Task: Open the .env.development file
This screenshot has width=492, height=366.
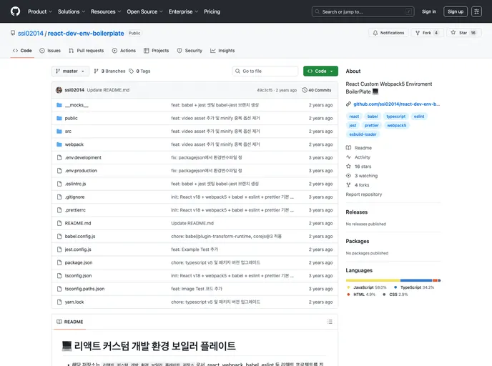Action: coord(83,158)
